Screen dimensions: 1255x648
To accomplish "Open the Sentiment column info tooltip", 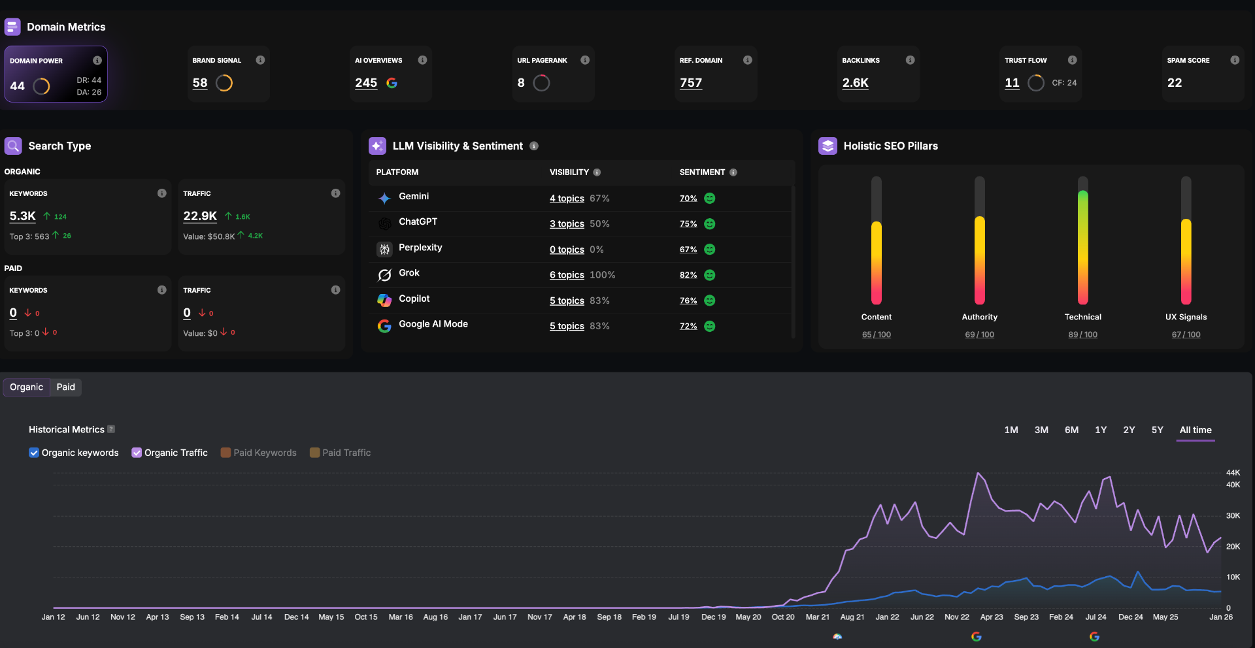I will 733,172.
